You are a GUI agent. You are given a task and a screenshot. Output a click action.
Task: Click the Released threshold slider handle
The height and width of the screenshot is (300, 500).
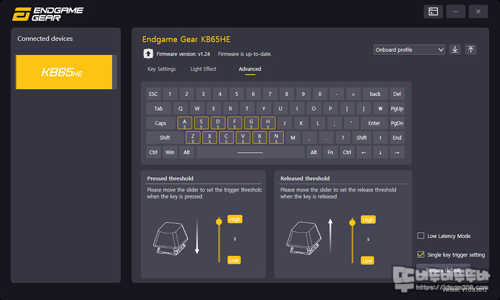pos(352,223)
